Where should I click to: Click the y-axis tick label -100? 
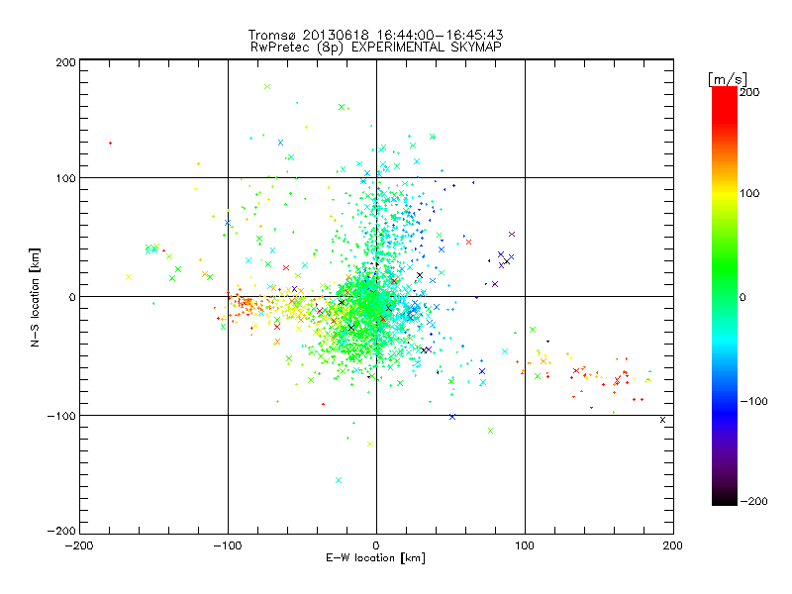(61, 416)
